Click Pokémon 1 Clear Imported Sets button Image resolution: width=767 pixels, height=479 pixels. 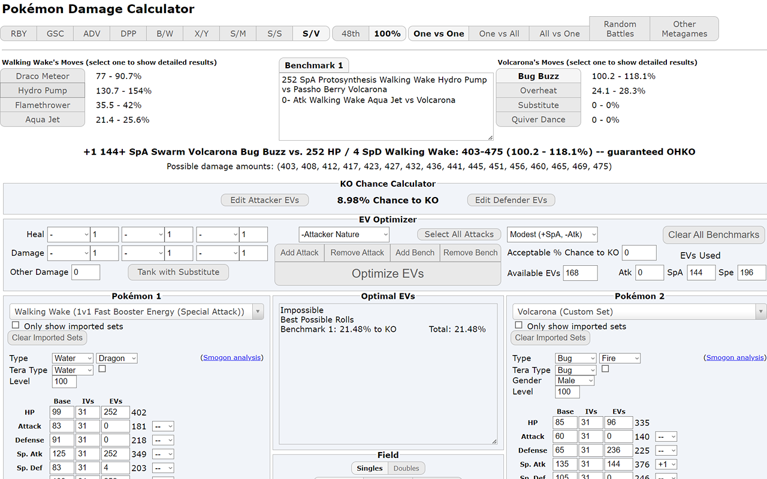47,338
